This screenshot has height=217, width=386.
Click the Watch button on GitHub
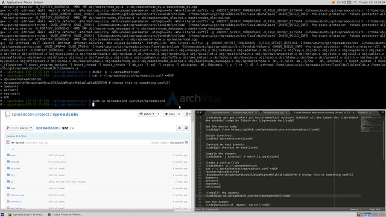coord(147,114)
